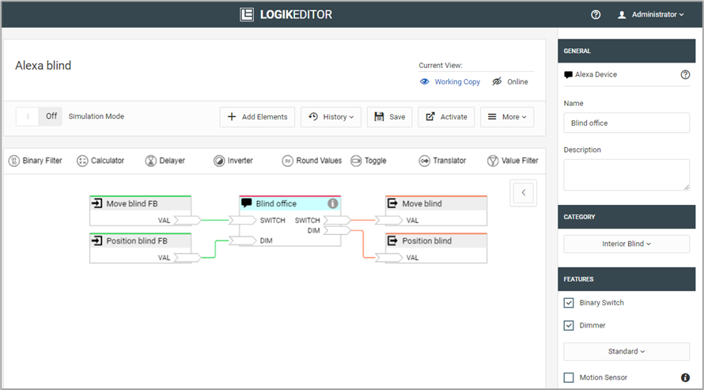The image size is (704, 390).
Task: Uncheck the Dimmer feature checkbox
Action: click(569, 325)
